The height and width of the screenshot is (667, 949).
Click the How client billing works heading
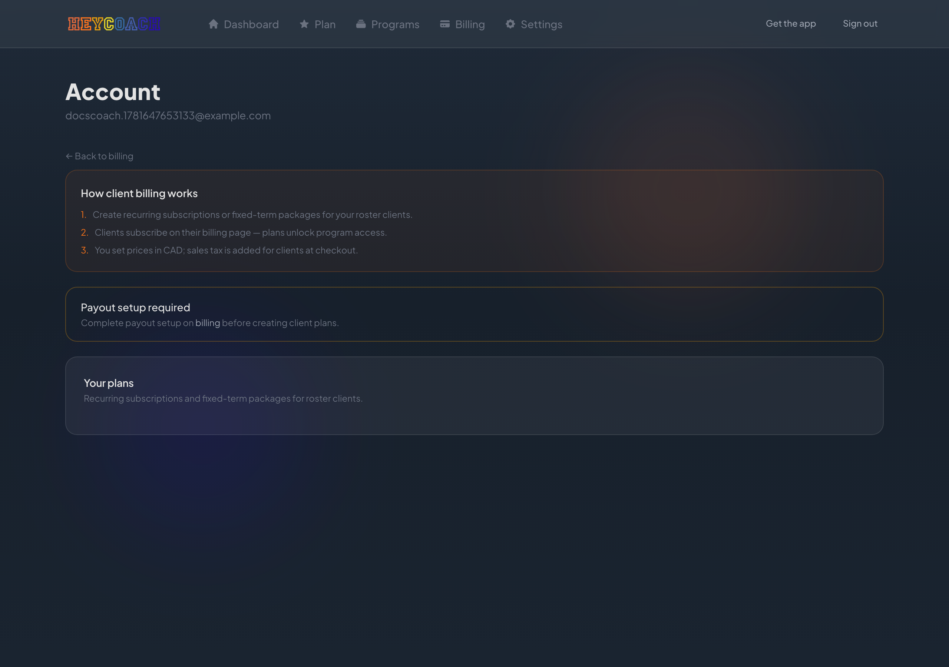point(139,193)
